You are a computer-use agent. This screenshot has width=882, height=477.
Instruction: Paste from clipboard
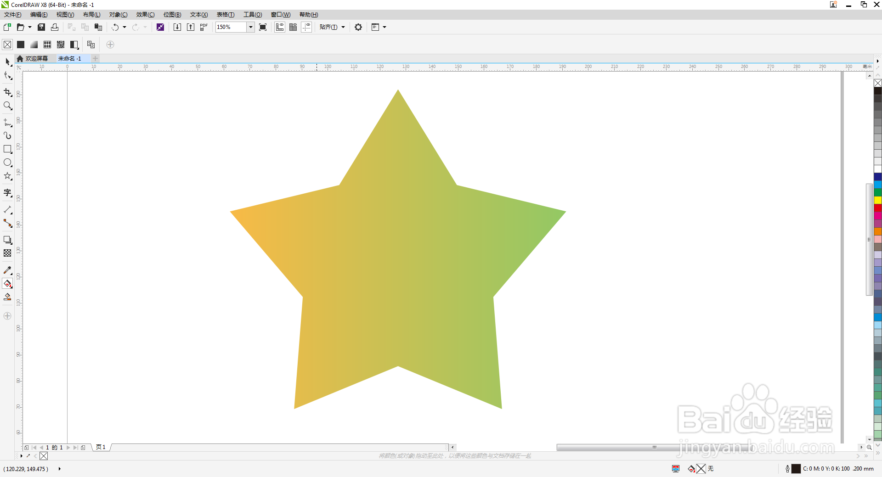click(x=98, y=27)
